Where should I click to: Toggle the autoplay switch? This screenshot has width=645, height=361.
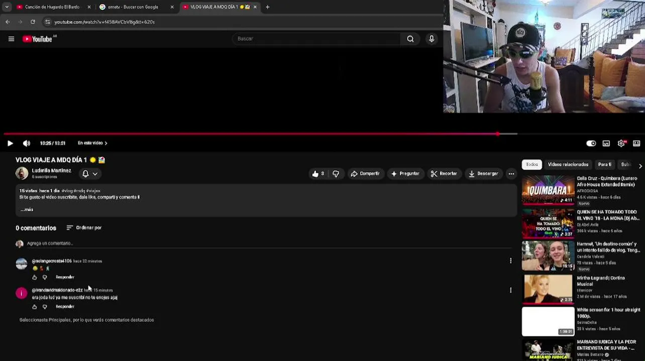tap(591, 143)
